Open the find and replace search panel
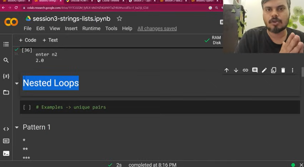Screen dimensions: 304x167 [x=6, y=60]
